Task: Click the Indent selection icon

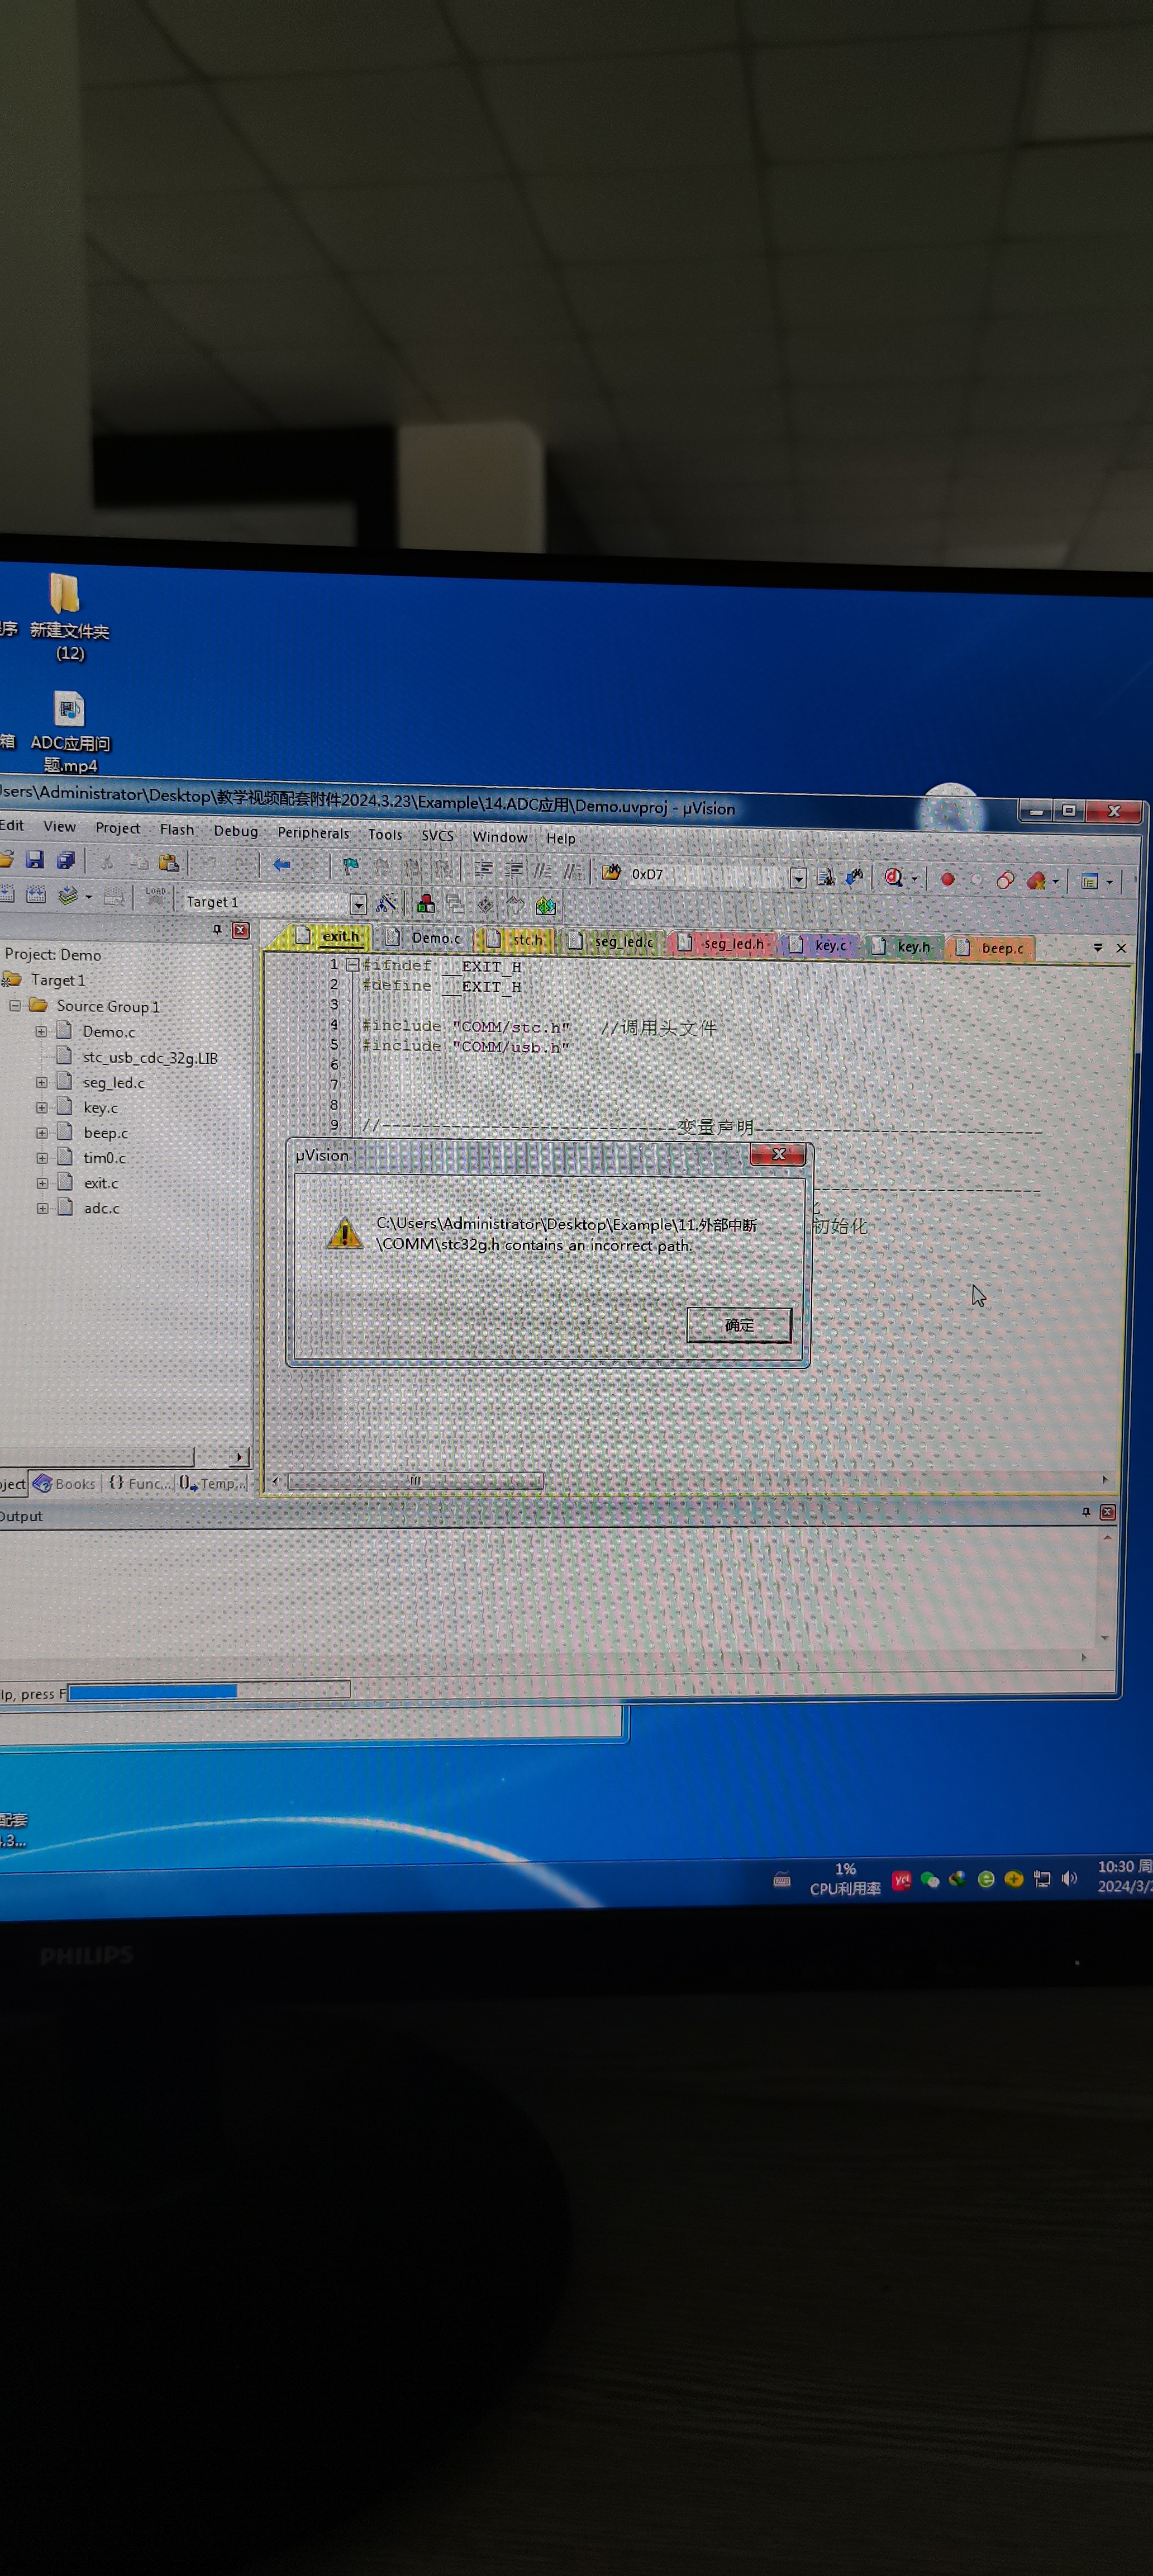Action: click(x=484, y=869)
